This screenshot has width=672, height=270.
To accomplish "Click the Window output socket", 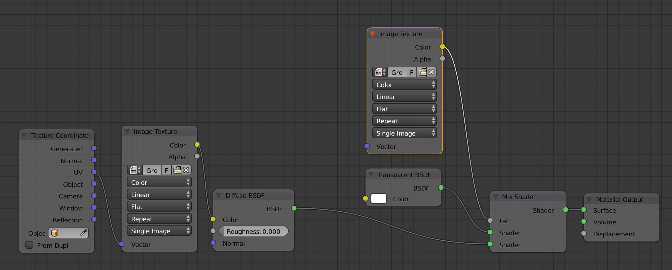I will pyautogui.click(x=94, y=207).
